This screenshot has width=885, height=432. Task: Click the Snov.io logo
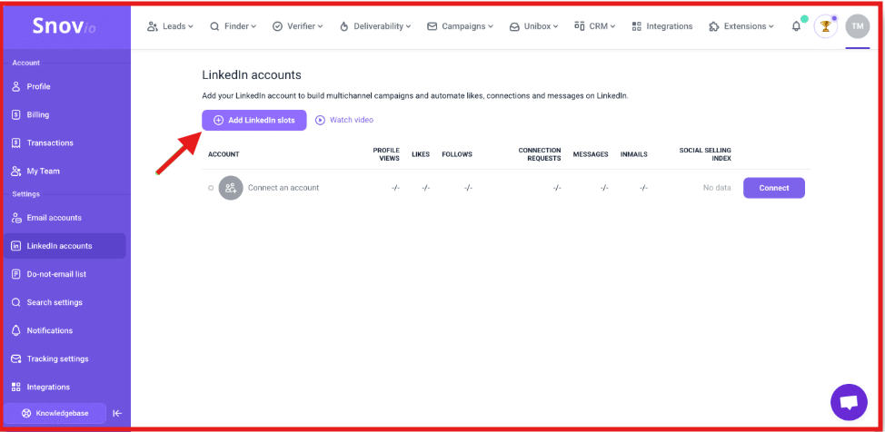click(x=64, y=26)
